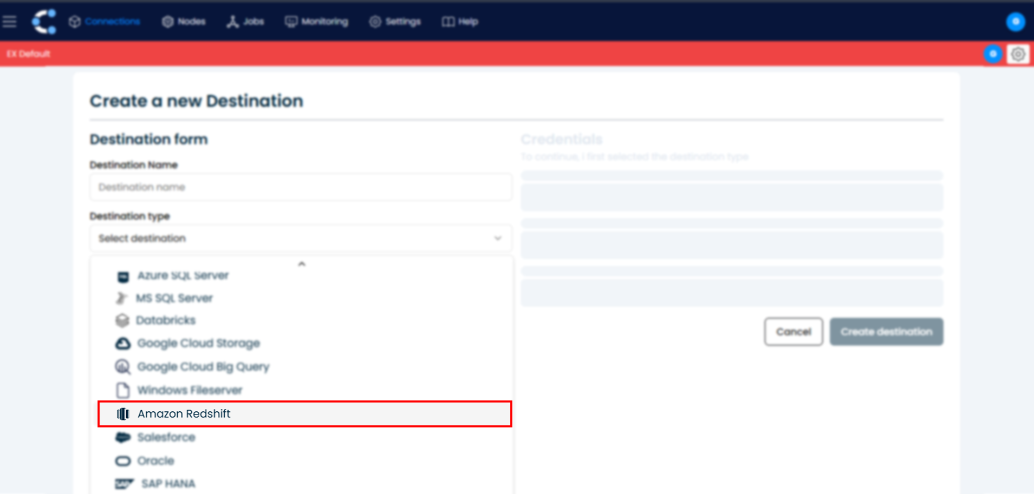1034x494 pixels.
Task: Switch to the Monitoring section
Action: pos(317,22)
